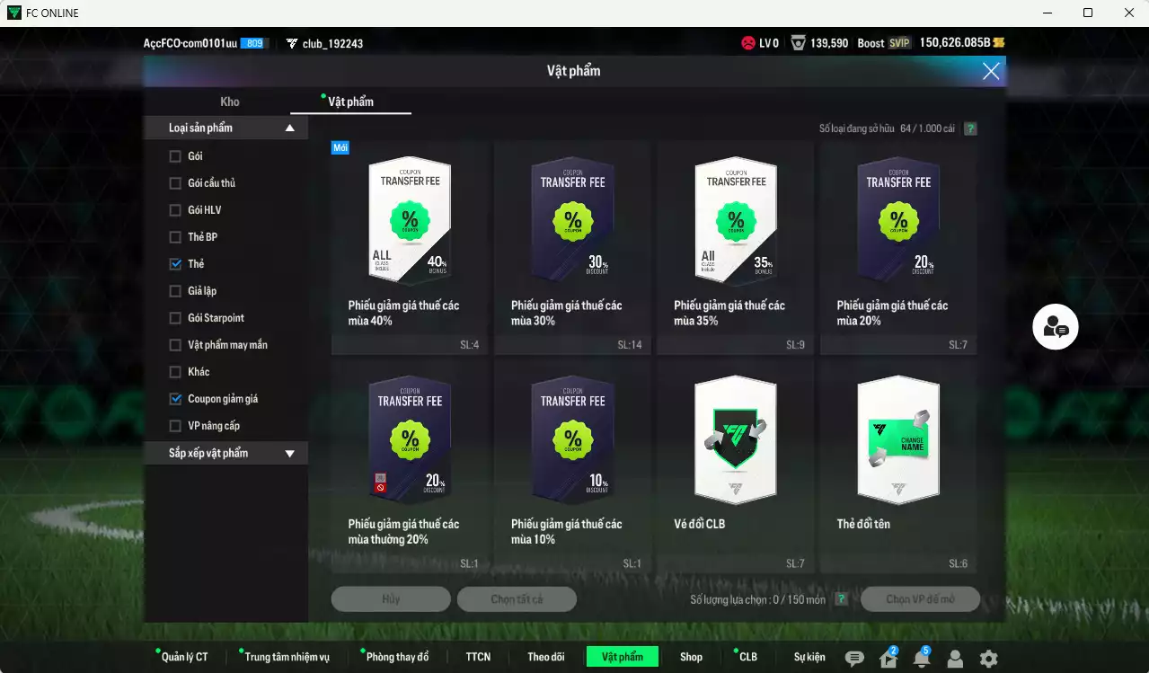The height and width of the screenshot is (673, 1149).
Task: Open game settings via the gear icon
Action: (x=986, y=657)
